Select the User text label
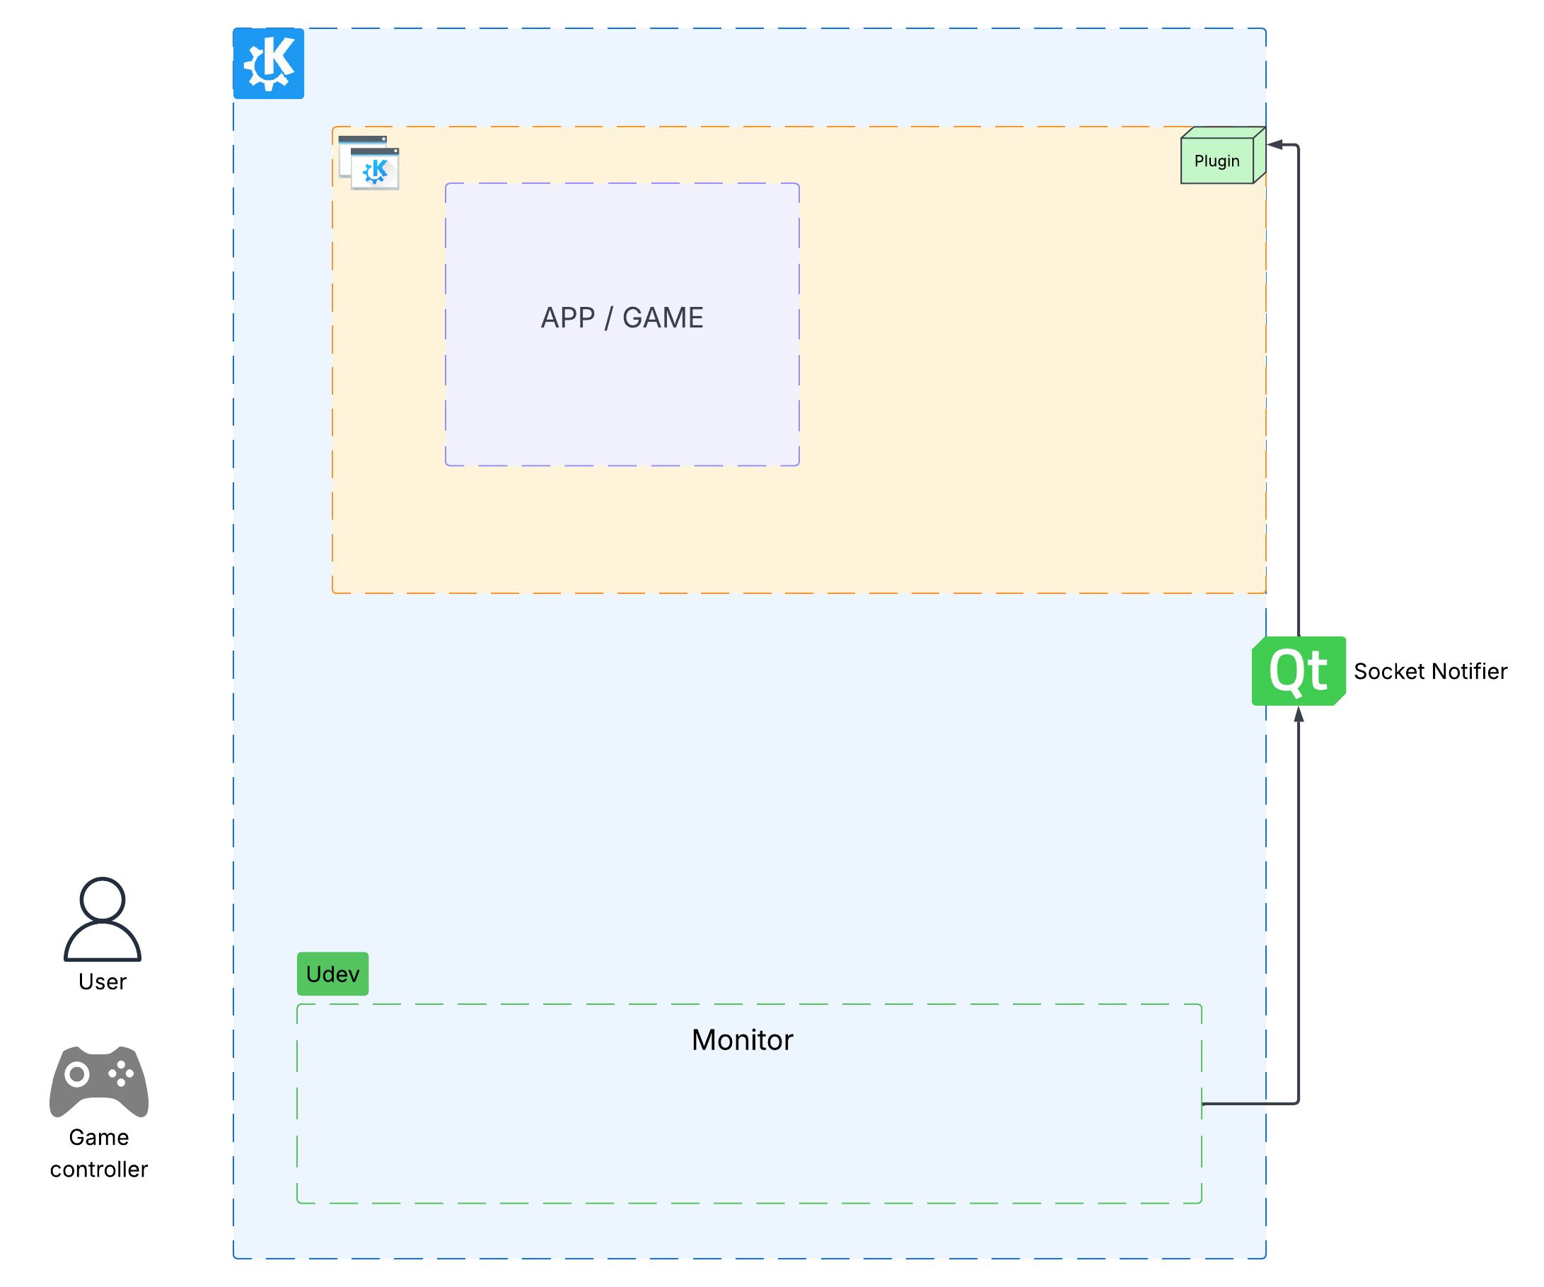This screenshot has height=1287, width=1544. coord(102,982)
